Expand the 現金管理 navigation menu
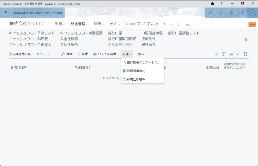This screenshot has height=166, width=258. 80,24
